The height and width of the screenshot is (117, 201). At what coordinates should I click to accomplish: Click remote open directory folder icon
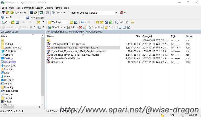pyautogui.click(x=72, y=22)
